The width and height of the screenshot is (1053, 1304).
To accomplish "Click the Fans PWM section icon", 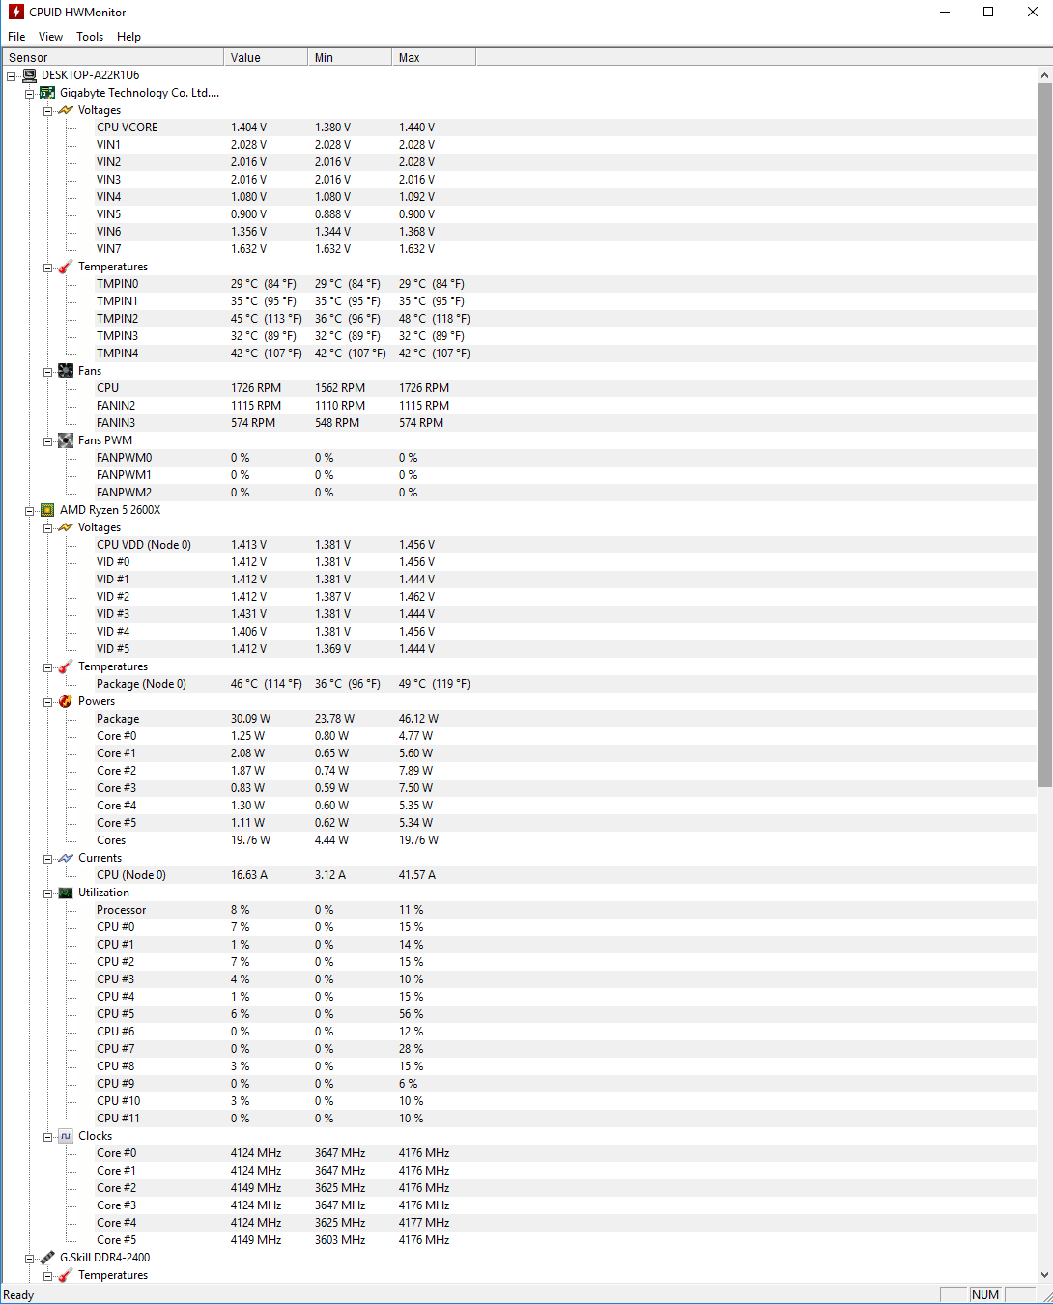I will coord(66,440).
